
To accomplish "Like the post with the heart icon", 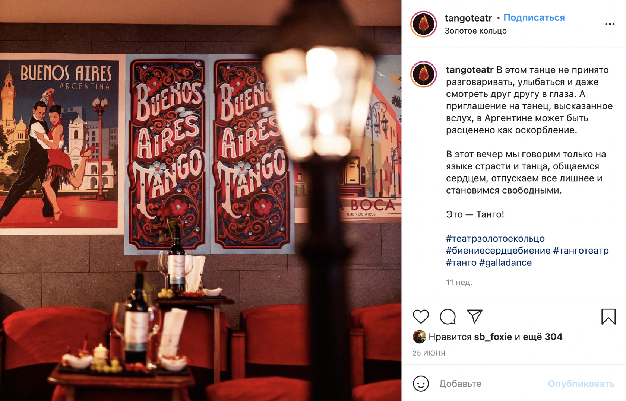I will (x=421, y=316).
